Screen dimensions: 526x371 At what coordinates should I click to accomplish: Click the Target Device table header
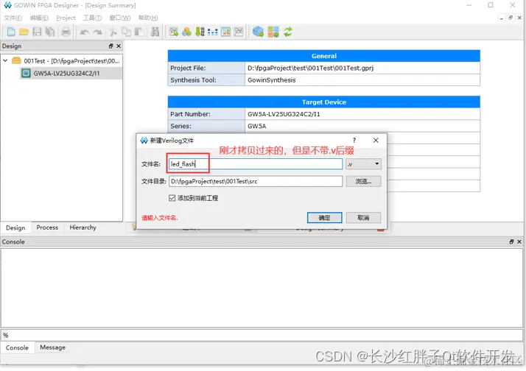(323, 102)
